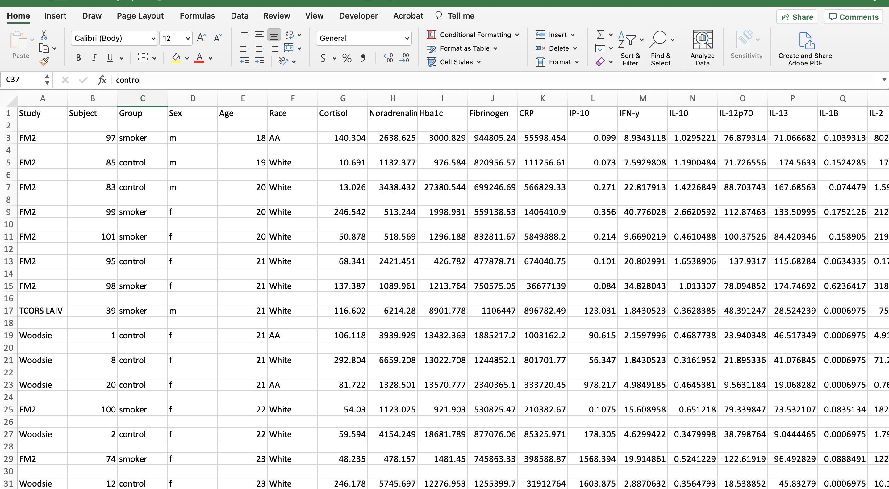Toggle Center horizontal alignment
The width and height of the screenshot is (889, 489).
click(x=259, y=48)
